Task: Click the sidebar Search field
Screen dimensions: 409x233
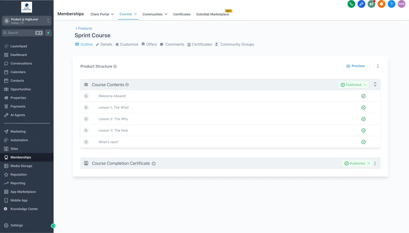Action: (23, 33)
